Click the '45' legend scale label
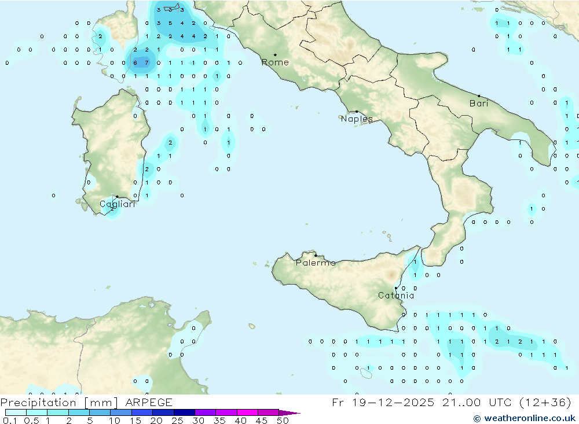579x424 pixels. 262,421
